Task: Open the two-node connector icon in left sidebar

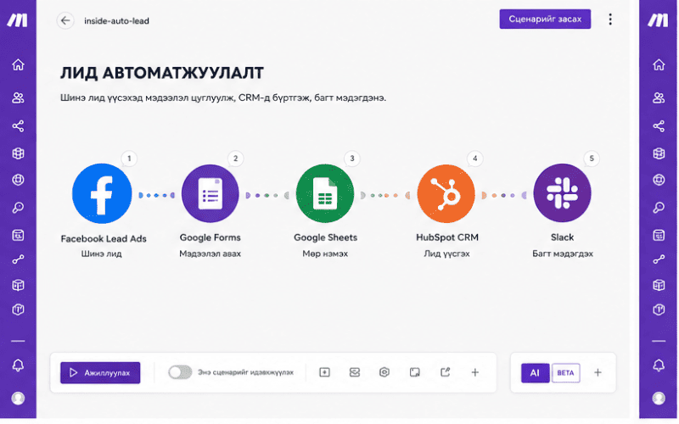Action: [x=18, y=259]
